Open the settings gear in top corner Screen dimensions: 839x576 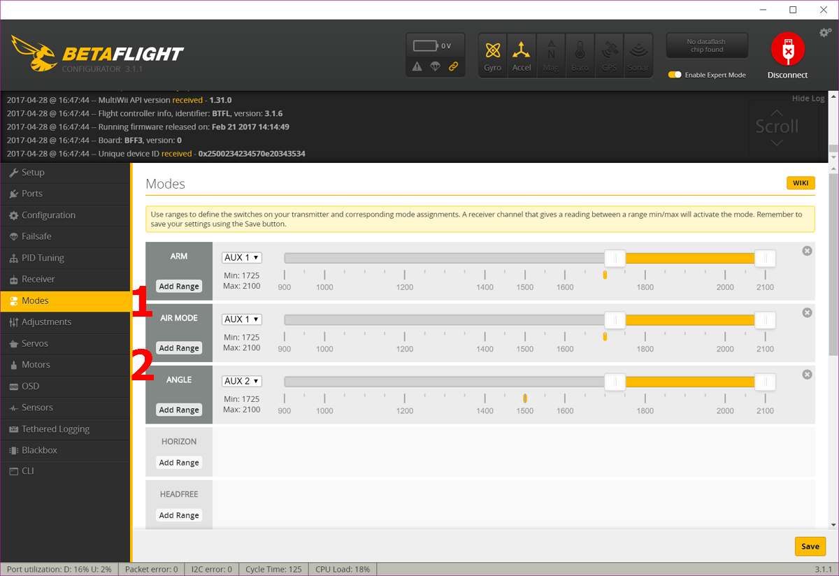click(x=825, y=33)
